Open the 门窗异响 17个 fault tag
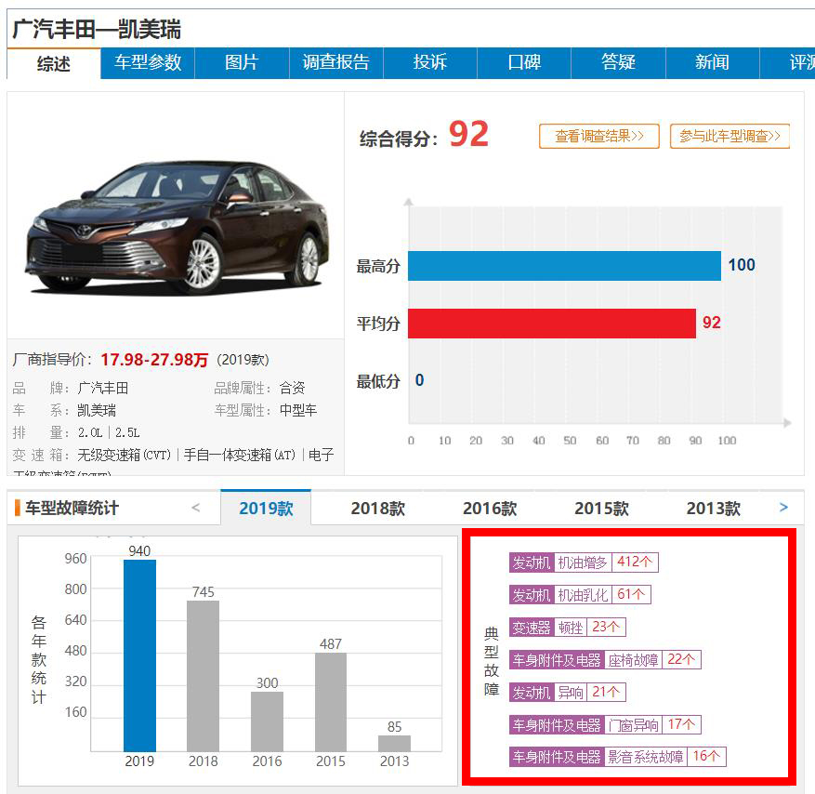Screen dimensions: 815x794 (605, 724)
